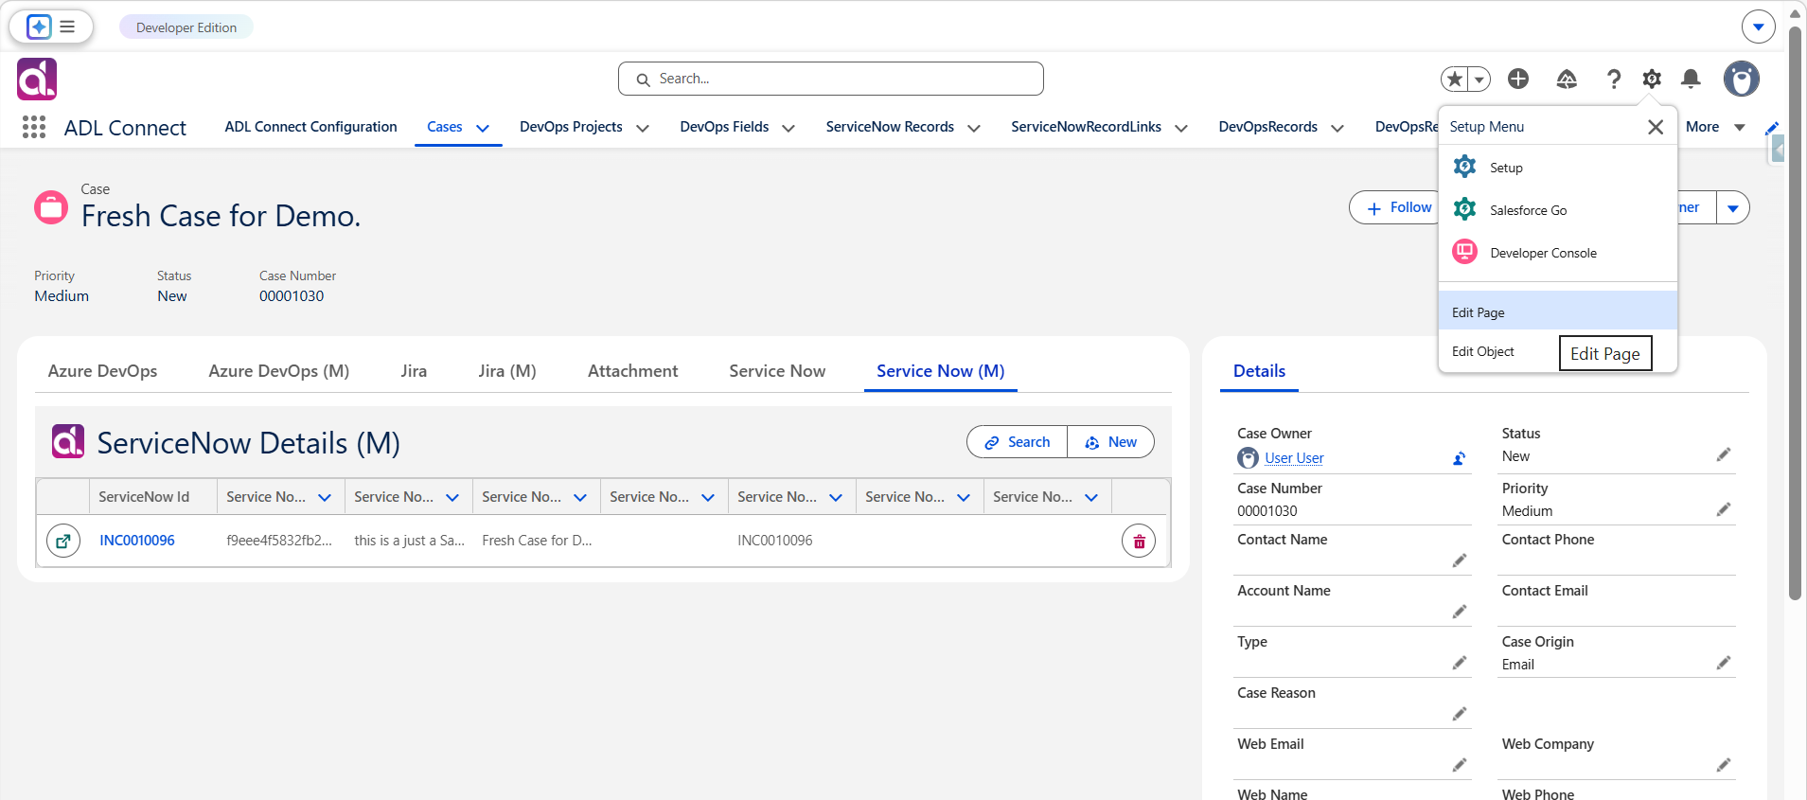Click the New button in ServiceNow Details
Image resolution: width=1807 pixels, height=800 pixels.
pos(1111,442)
